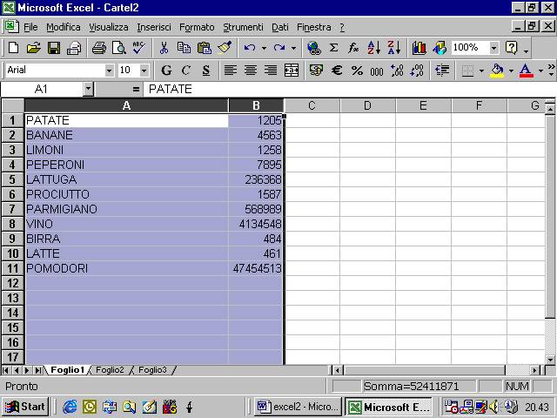Open the 100% zoom dropdown
Screen dimensions: 557x418
[491, 48]
